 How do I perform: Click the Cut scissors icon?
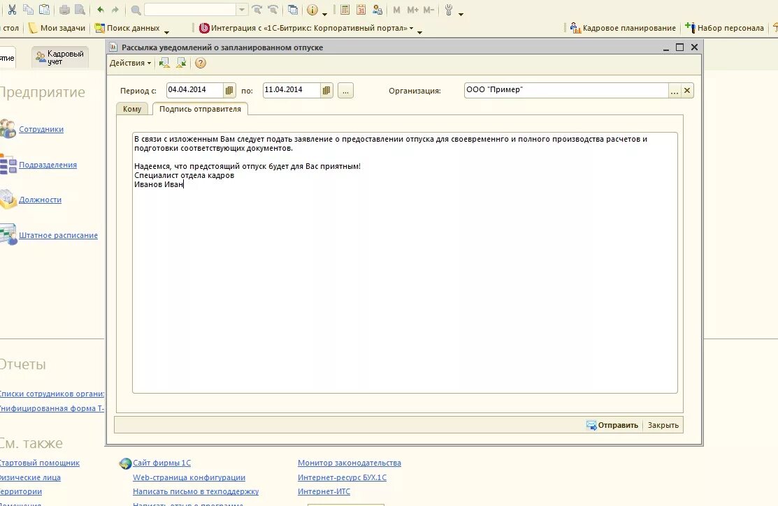(13, 9)
